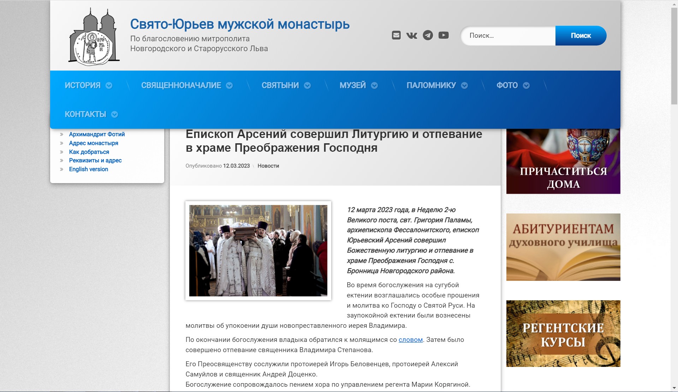
Task: Click the scrollbar down arrow
Action: [x=674, y=388]
